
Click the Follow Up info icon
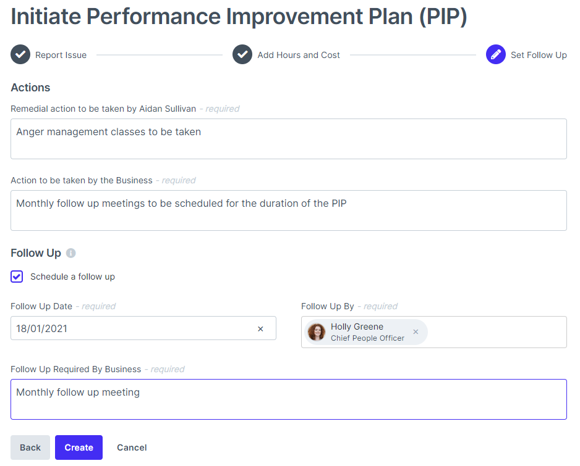[x=71, y=253]
